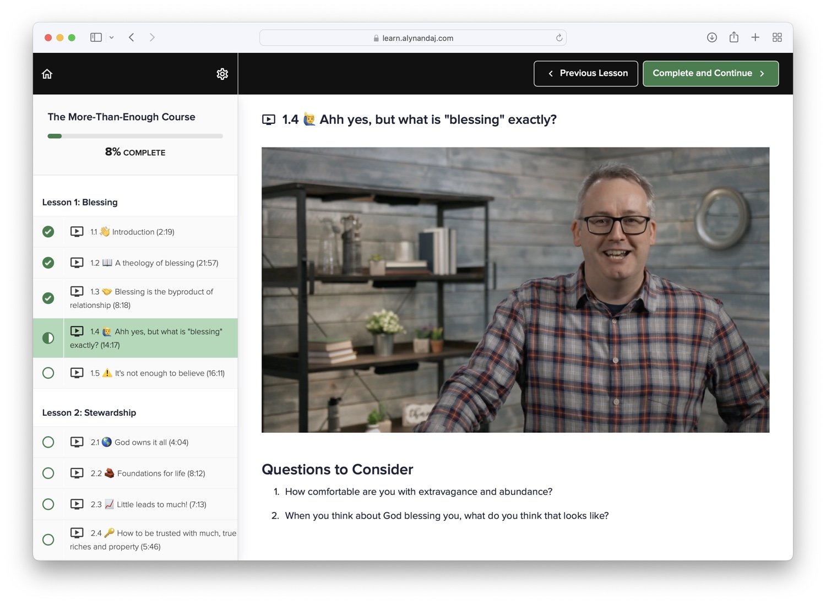Click the Questions to Consider heading
This screenshot has width=826, height=604.
[x=338, y=469]
